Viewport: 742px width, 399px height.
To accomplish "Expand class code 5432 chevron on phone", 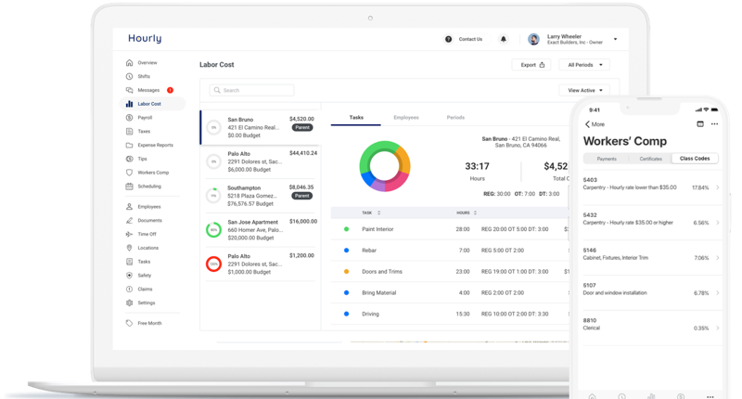I will click(717, 223).
